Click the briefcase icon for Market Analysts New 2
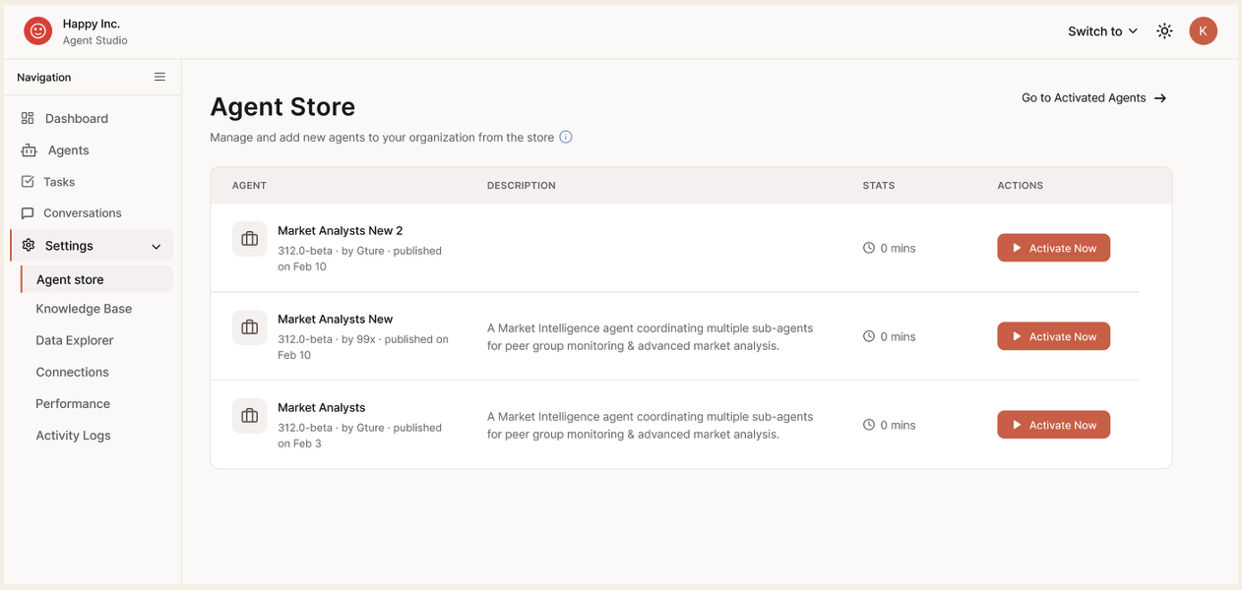Screen dimensions: 1242x590 [x=249, y=238]
